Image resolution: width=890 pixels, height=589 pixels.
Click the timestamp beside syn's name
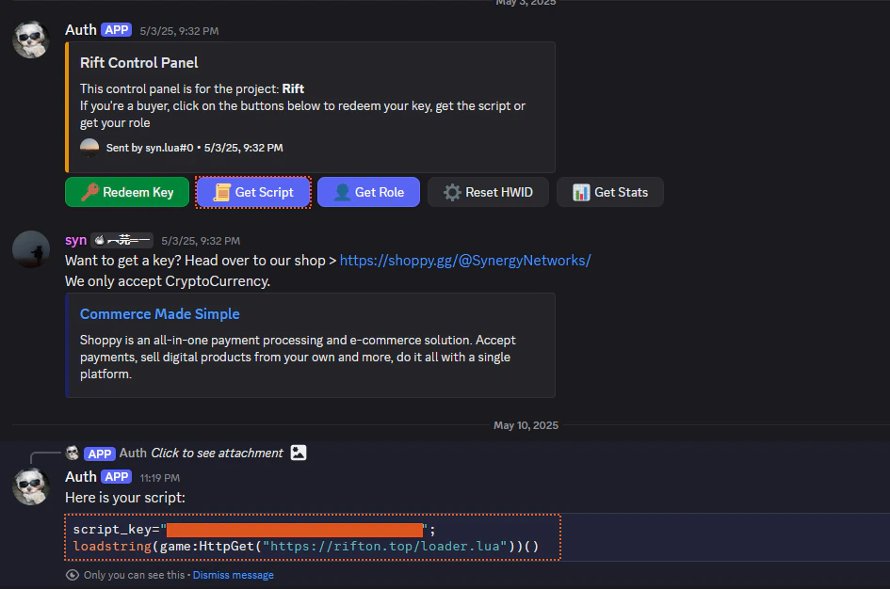(201, 241)
